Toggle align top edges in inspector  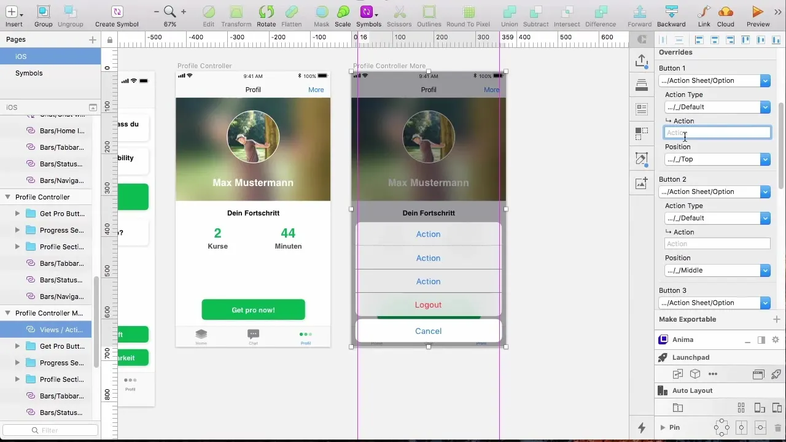[x=746, y=40]
